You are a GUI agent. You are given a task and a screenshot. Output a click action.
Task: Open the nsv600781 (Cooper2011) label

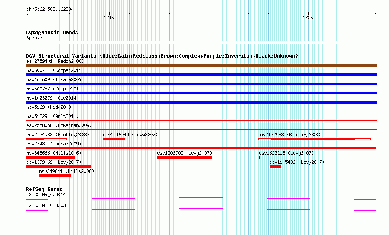(x=55, y=70)
